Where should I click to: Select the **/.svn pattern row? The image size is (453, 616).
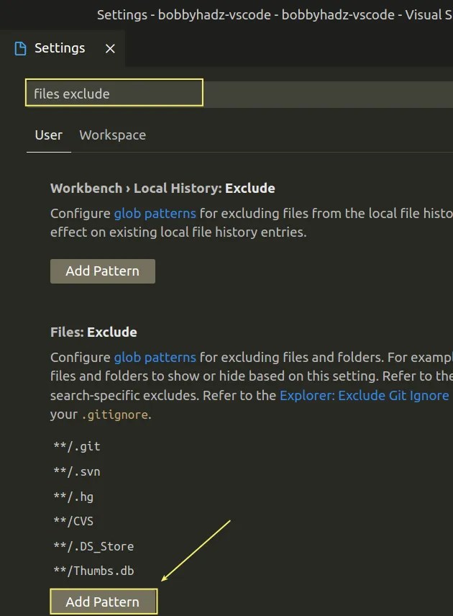coord(77,471)
